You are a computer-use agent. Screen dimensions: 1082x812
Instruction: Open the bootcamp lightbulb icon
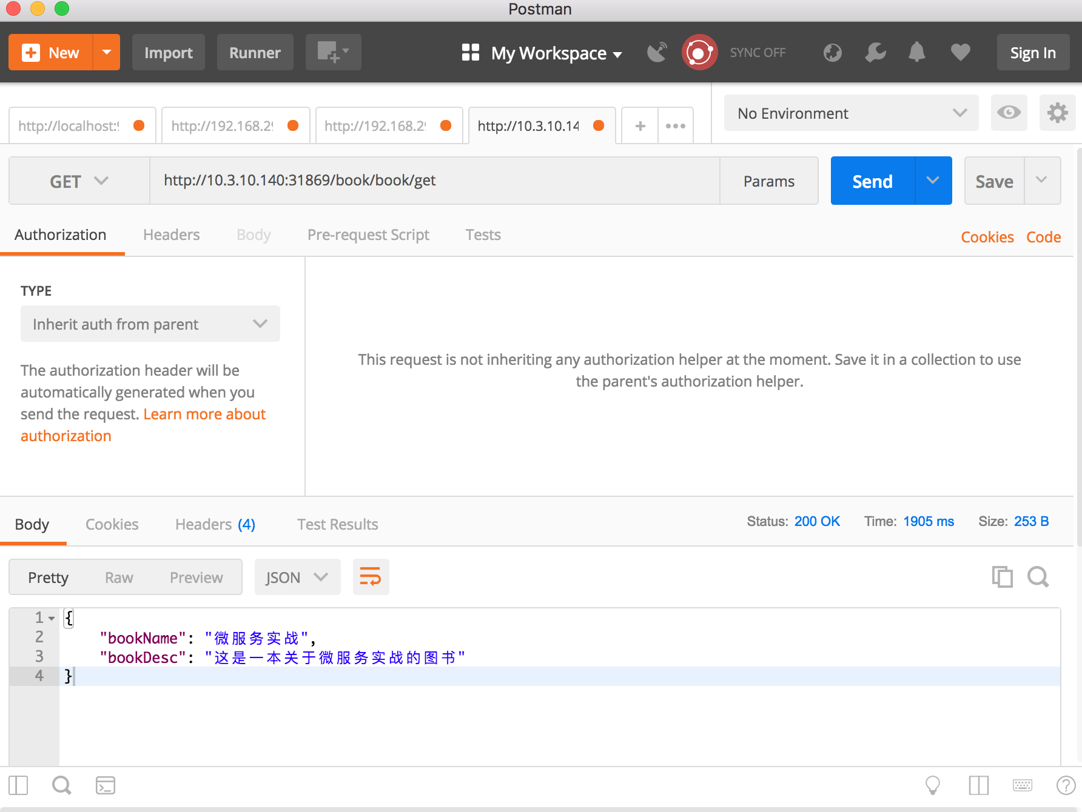[933, 785]
